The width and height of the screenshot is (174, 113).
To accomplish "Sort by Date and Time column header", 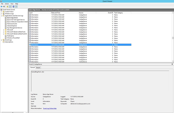I will coord(65,13).
